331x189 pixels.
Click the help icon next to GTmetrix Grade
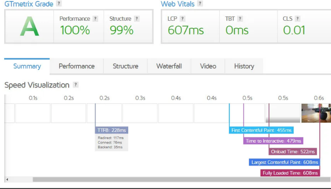[59, 4]
